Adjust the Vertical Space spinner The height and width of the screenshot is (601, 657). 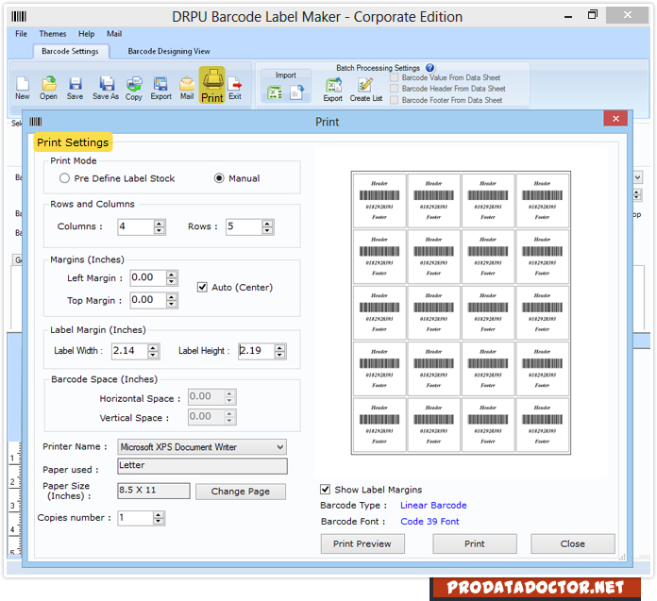229,417
